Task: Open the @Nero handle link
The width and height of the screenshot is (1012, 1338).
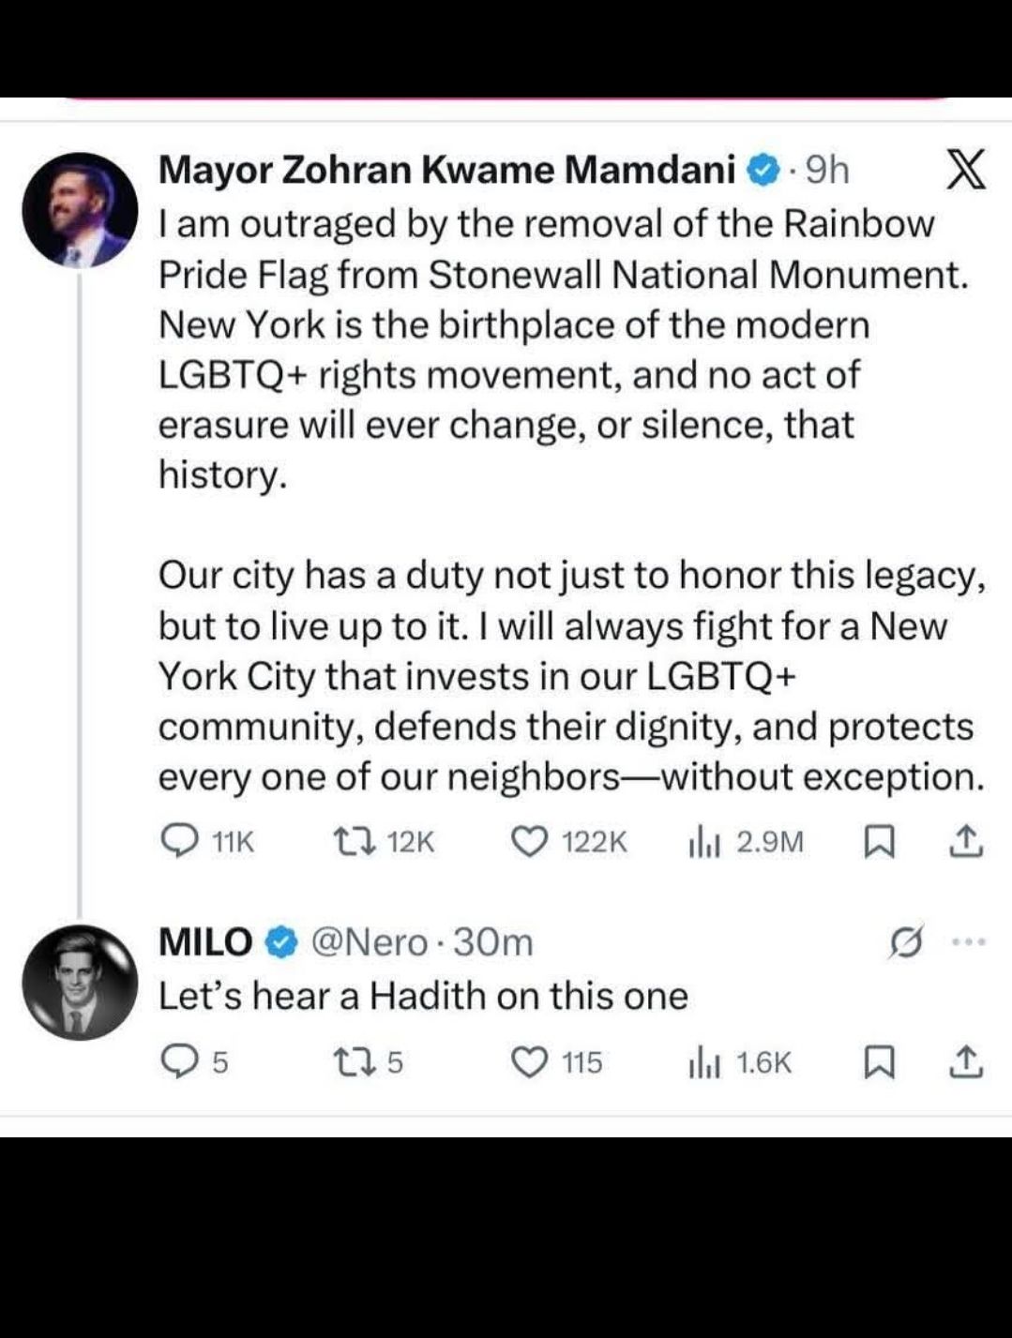Action: pyautogui.click(x=369, y=941)
